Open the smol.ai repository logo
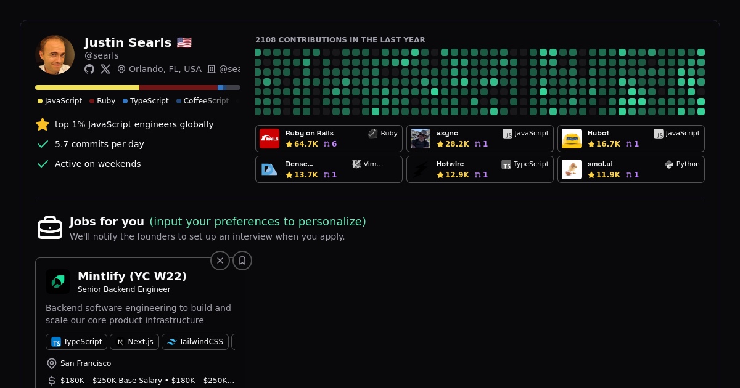This screenshot has width=740, height=388. point(572,169)
